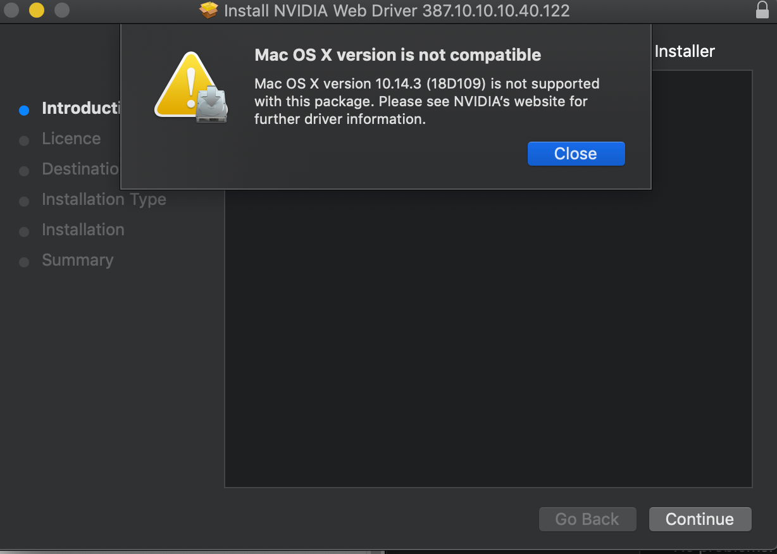
Task: Select the Destination step in the sidebar
Action: (x=81, y=169)
